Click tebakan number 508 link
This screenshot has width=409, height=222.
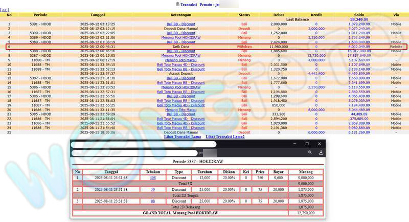point(153,178)
